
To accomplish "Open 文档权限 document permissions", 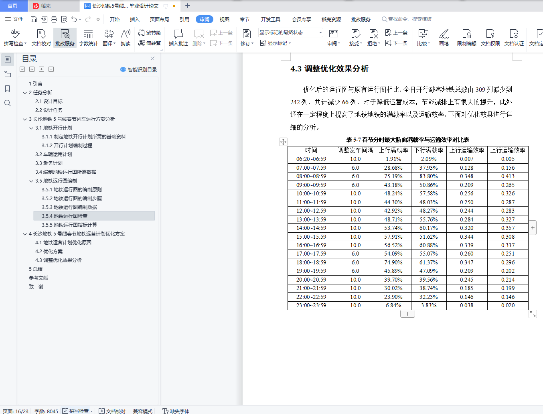I will tap(490, 38).
